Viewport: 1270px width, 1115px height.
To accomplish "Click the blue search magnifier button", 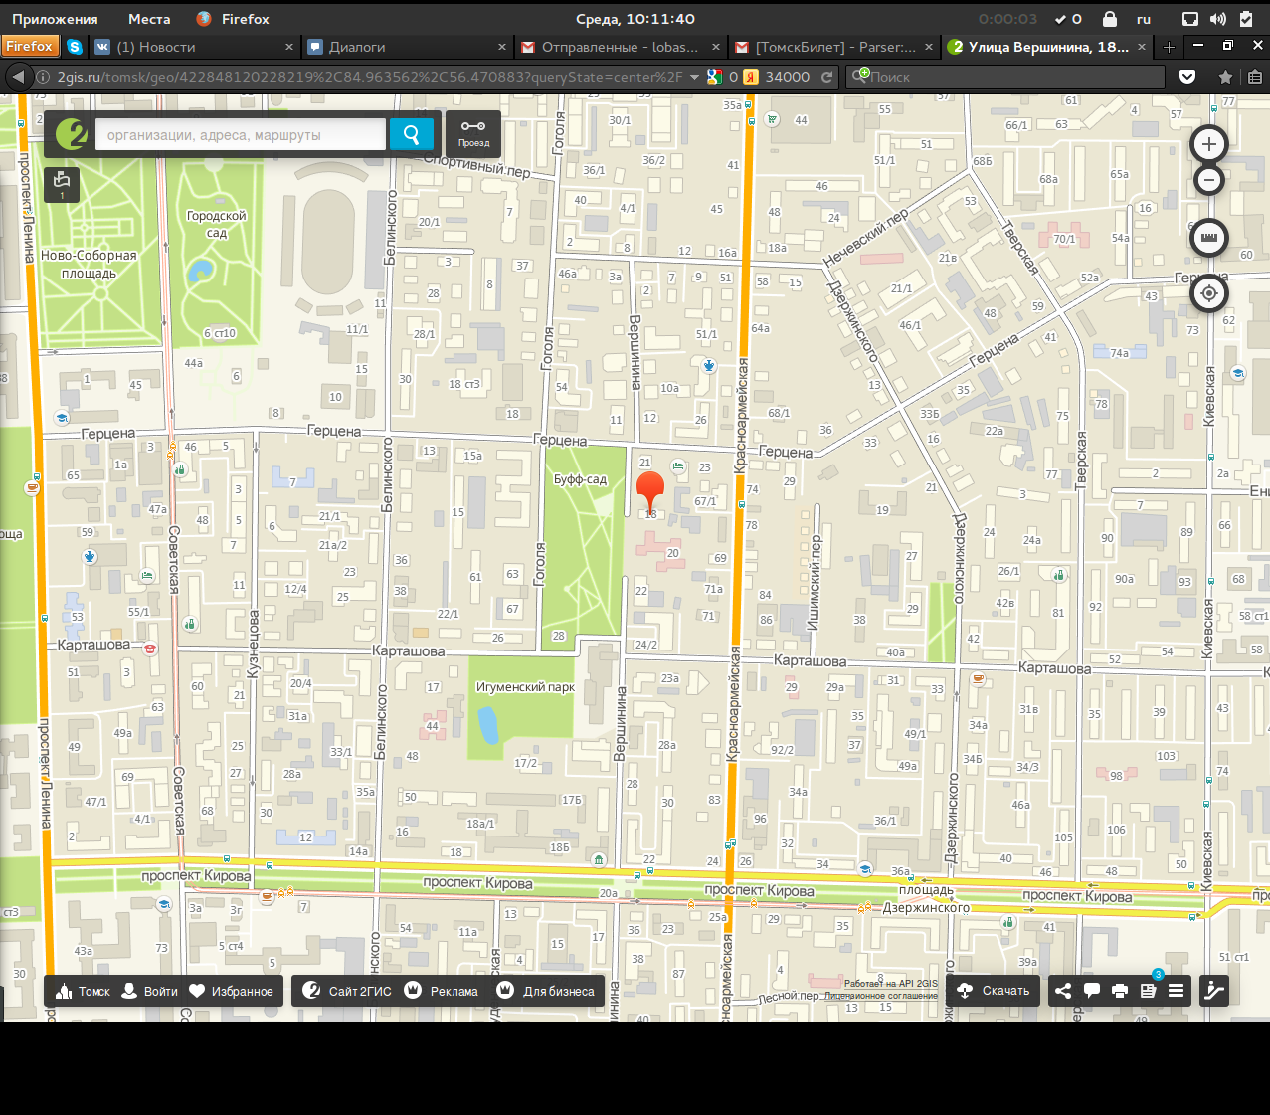I will (x=411, y=134).
